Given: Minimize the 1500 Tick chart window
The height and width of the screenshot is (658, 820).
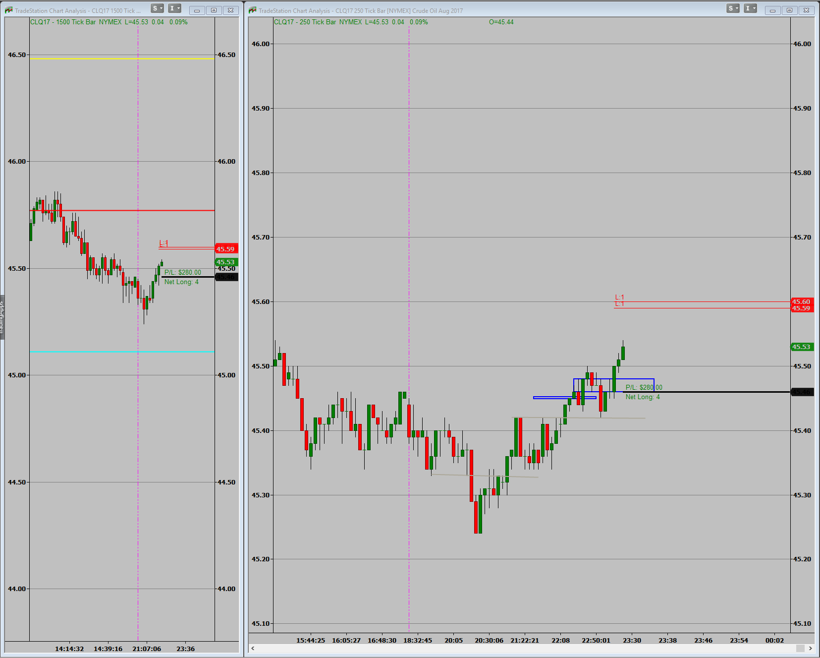Looking at the screenshot, I should pos(197,10).
